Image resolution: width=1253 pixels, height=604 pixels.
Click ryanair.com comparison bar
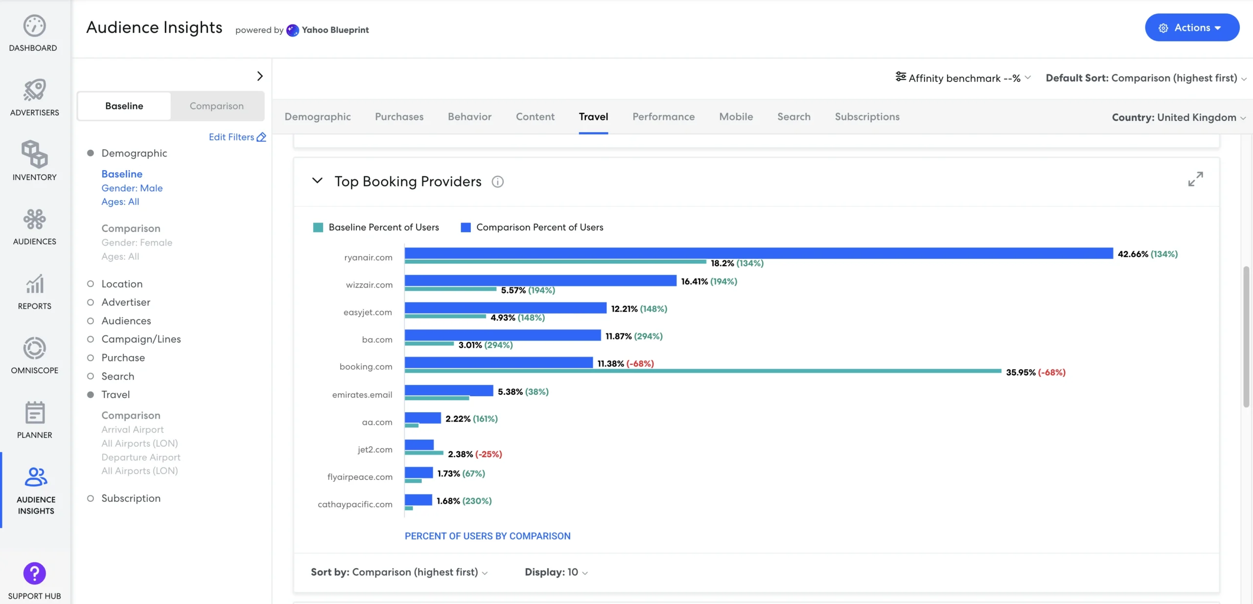pos(759,253)
